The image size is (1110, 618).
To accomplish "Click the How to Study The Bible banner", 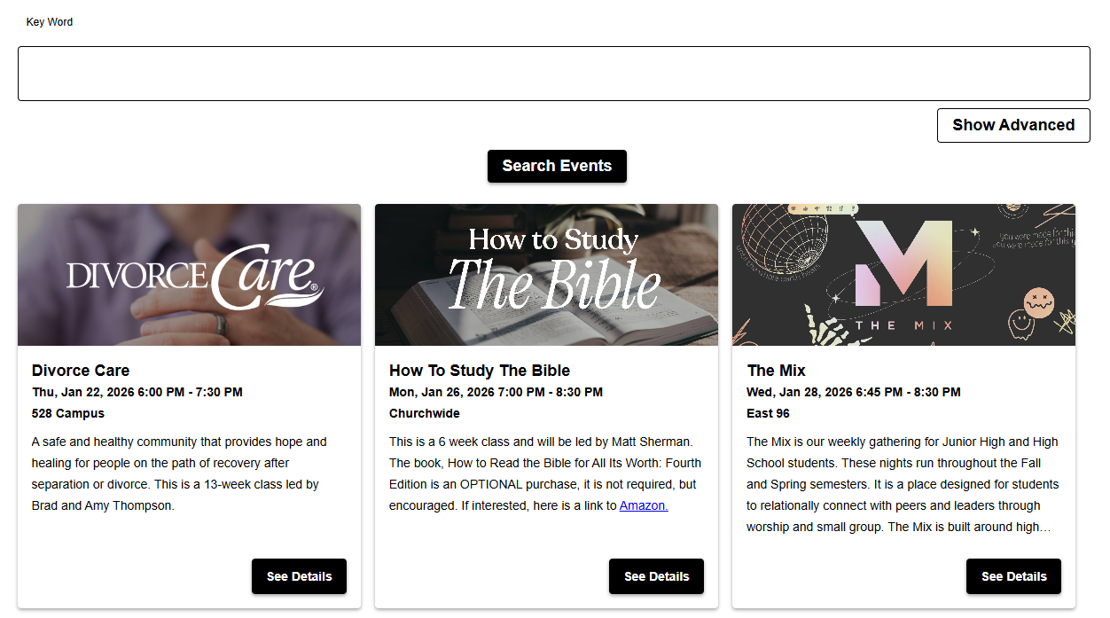I will tap(546, 275).
